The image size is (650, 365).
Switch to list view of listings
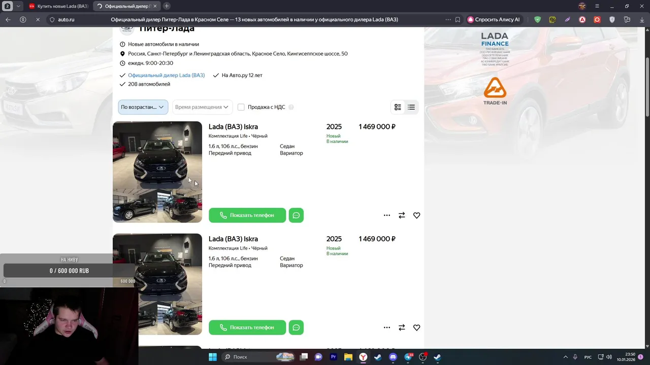pos(411,107)
